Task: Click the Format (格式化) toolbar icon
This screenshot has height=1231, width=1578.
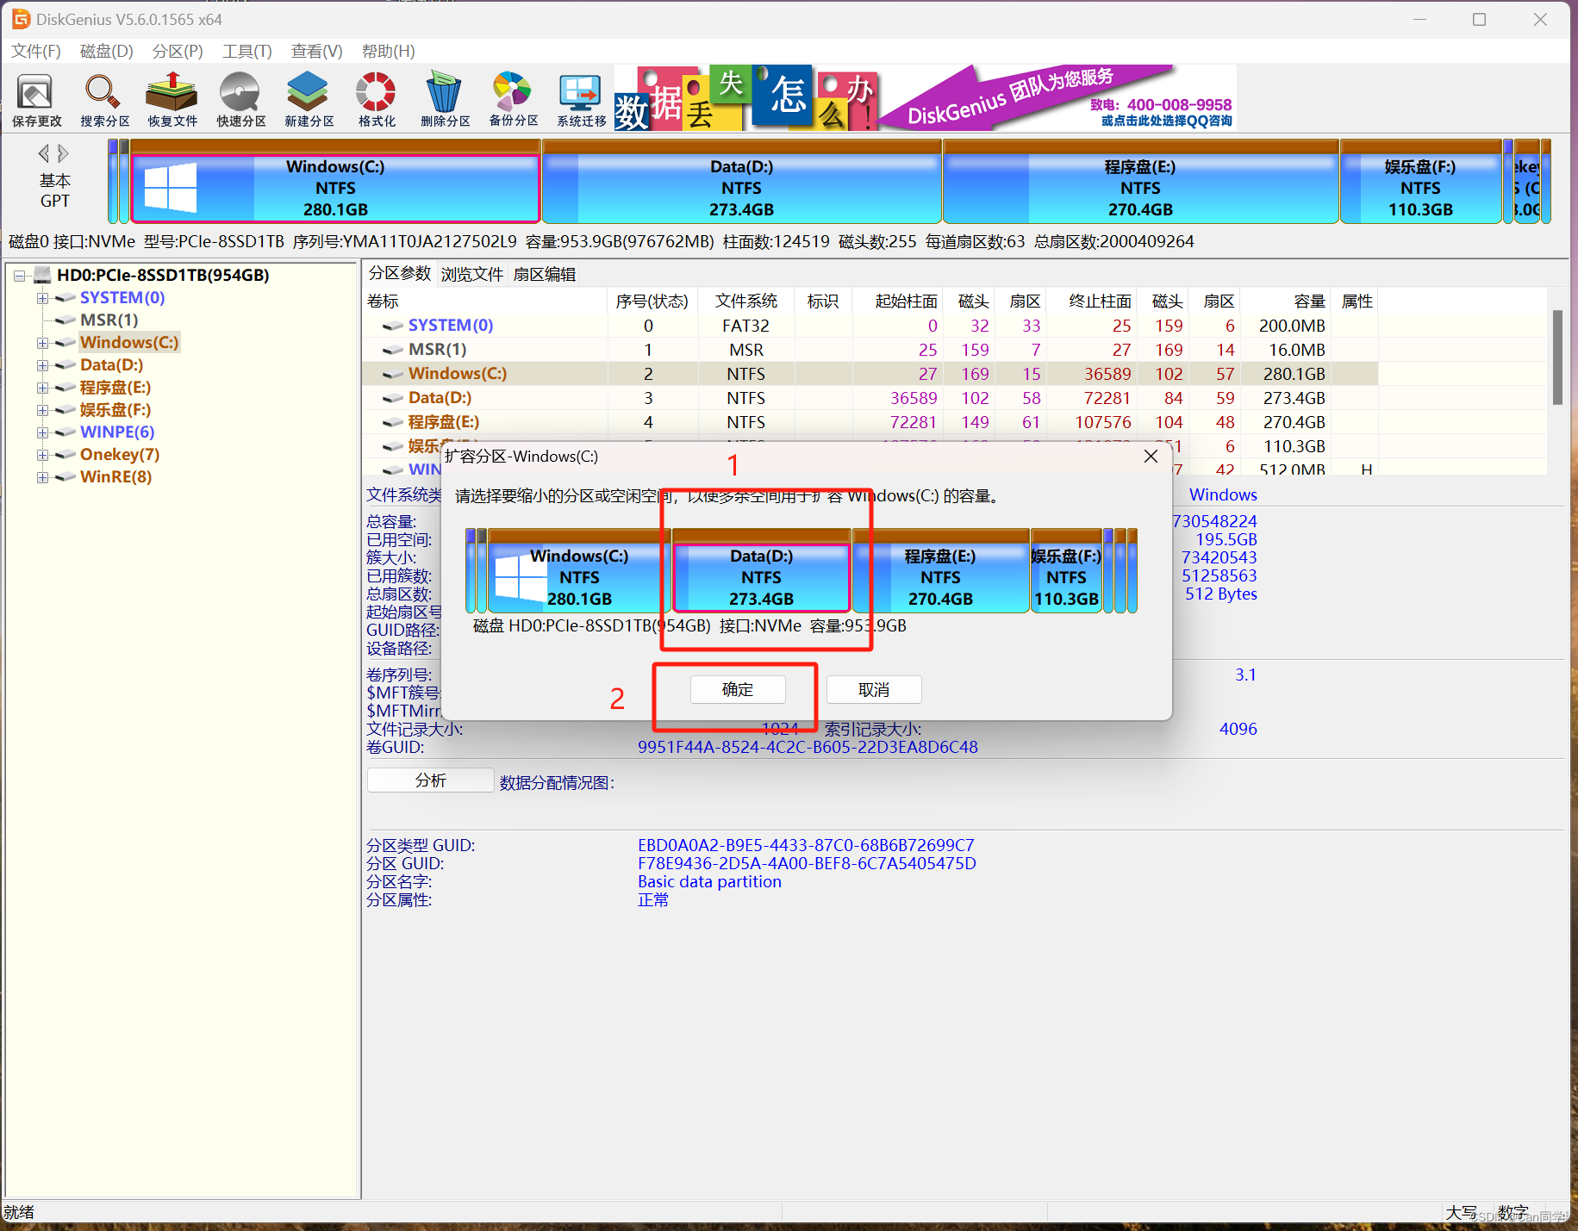Action: coord(377,99)
